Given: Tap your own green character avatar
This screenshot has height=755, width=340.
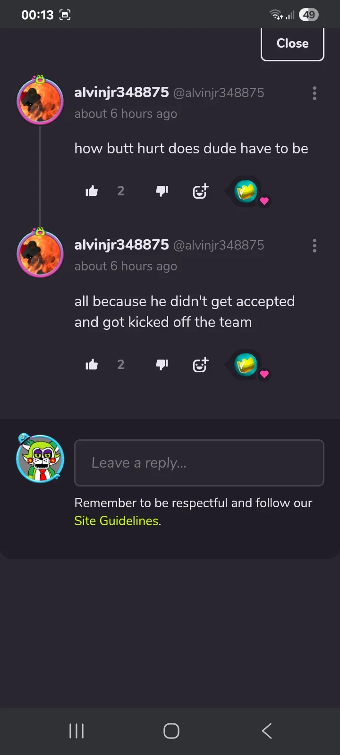Looking at the screenshot, I should pyautogui.click(x=40, y=458).
